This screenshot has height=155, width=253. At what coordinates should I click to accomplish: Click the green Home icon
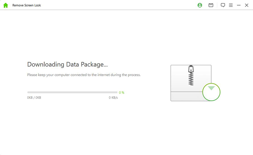[6, 5]
